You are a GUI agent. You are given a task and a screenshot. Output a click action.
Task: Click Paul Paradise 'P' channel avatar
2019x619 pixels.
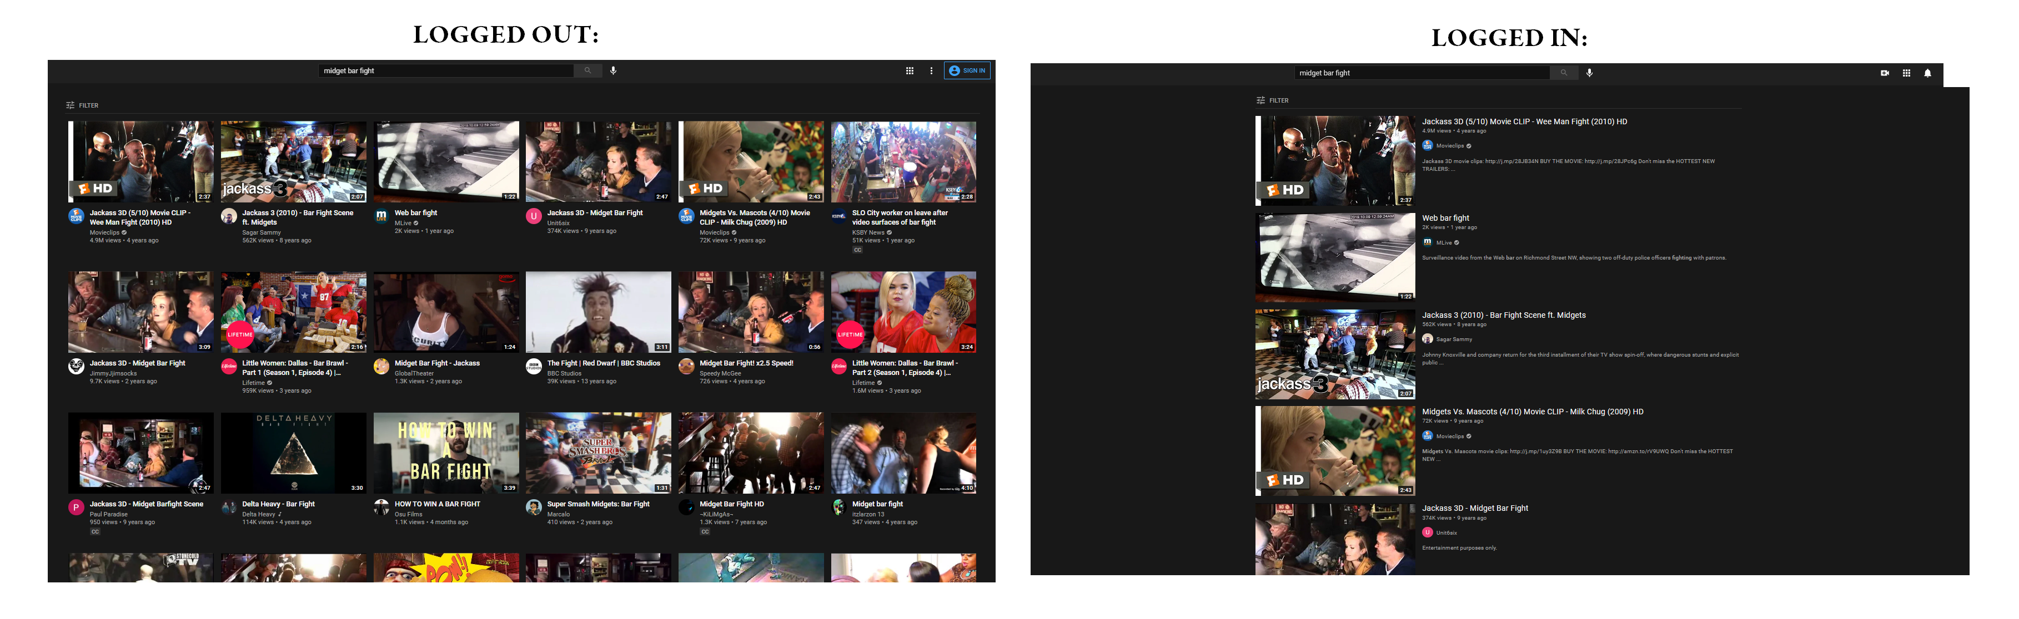click(76, 507)
